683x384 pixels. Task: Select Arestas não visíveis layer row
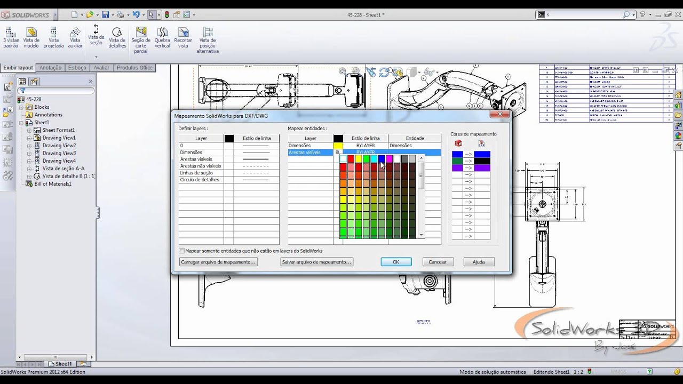(x=228, y=166)
